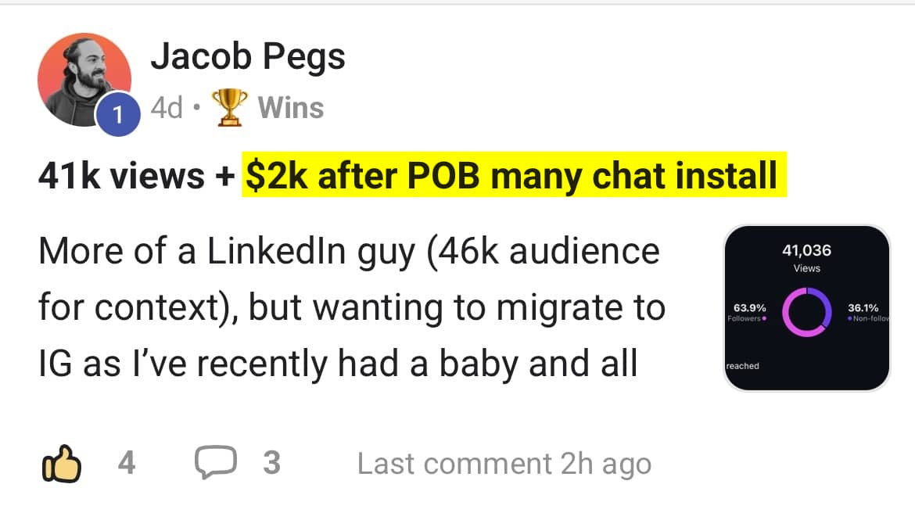Click Jacob Pegs' profile avatar
Screen dimensions: 915x520
[x=84, y=79]
